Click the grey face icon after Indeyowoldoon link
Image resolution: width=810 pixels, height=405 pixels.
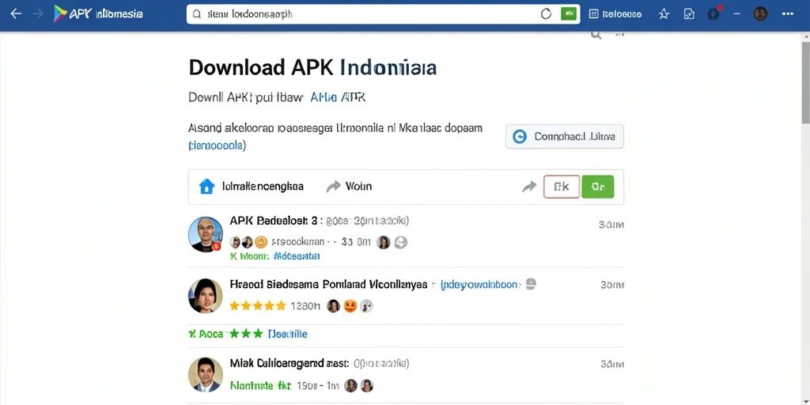point(531,284)
